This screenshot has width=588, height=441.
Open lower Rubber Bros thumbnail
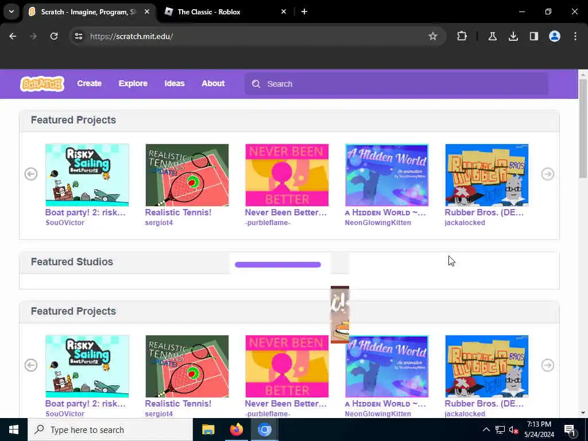point(487,366)
